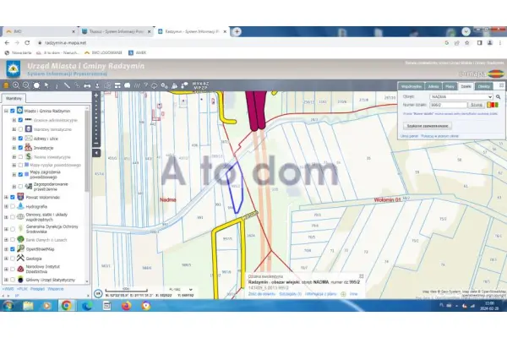The height and width of the screenshot is (338, 507).
Task: Switch to the Plany search tab
Action: 450,86
